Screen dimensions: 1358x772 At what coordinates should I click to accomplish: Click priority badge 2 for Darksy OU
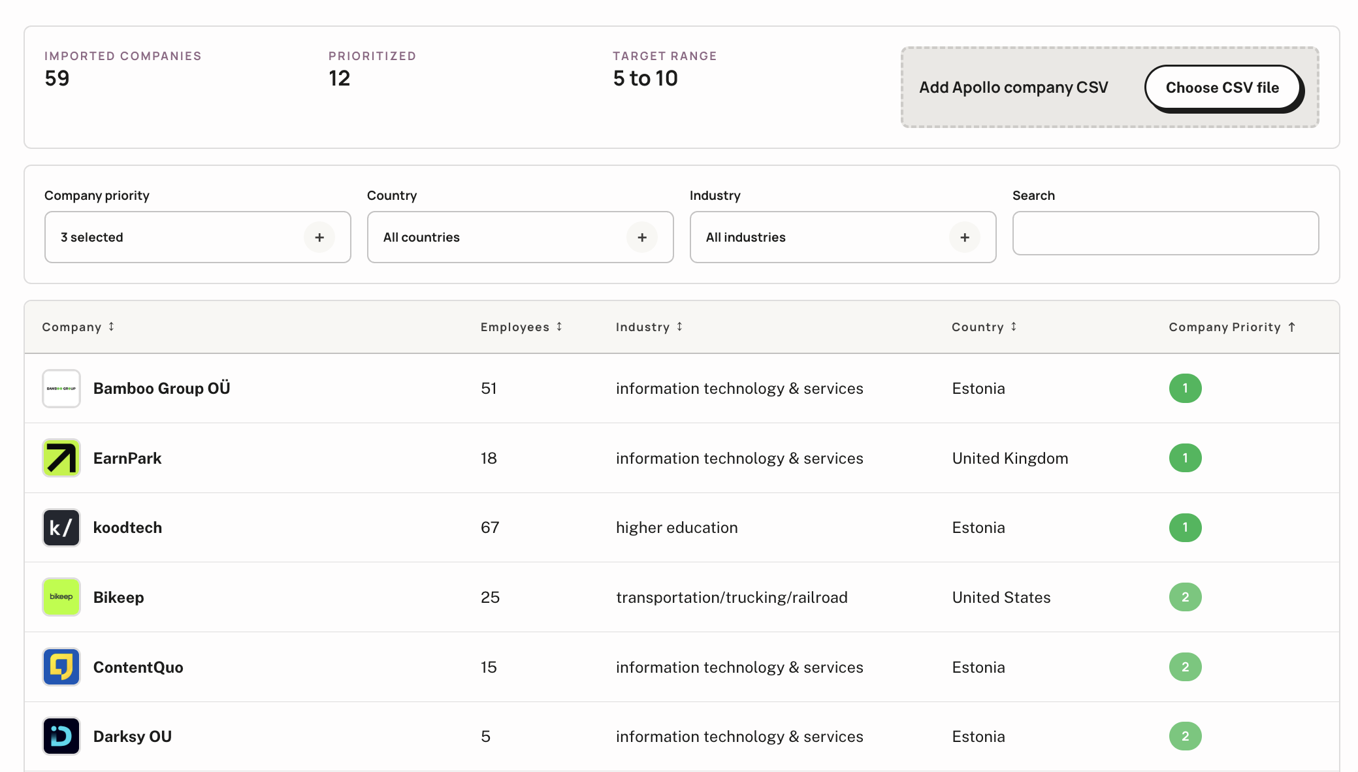pyautogui.click(x=1186, y=736)
